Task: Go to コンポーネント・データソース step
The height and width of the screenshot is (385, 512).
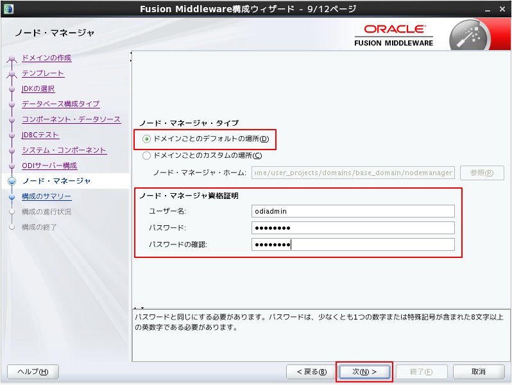Action: click(x=71, y=119)
